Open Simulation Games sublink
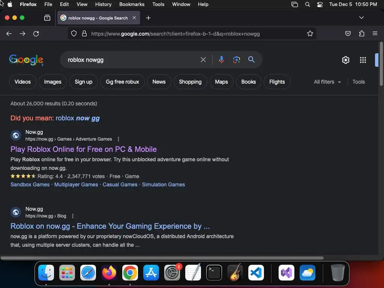Image resolution: width=384 pixels, height=288 pixels. coord(163,184)
